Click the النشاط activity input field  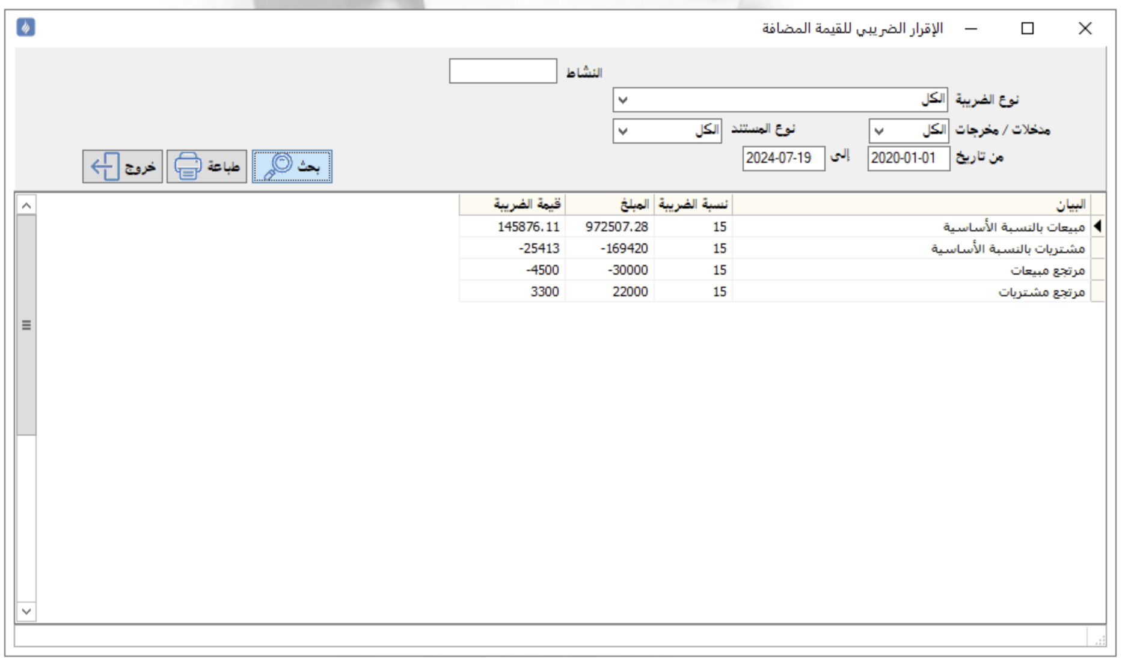tap(503, 72)
